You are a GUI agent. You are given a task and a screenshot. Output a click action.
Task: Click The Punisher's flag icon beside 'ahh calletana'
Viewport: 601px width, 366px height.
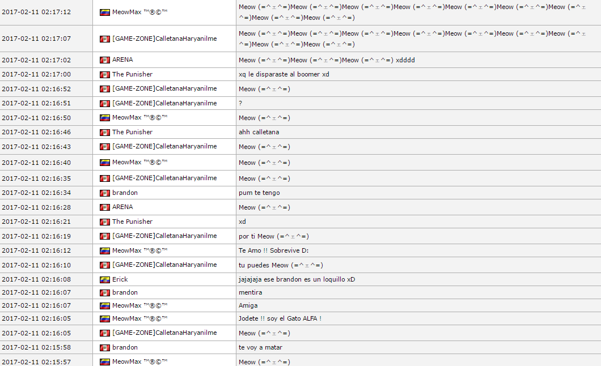pos(104,133)
